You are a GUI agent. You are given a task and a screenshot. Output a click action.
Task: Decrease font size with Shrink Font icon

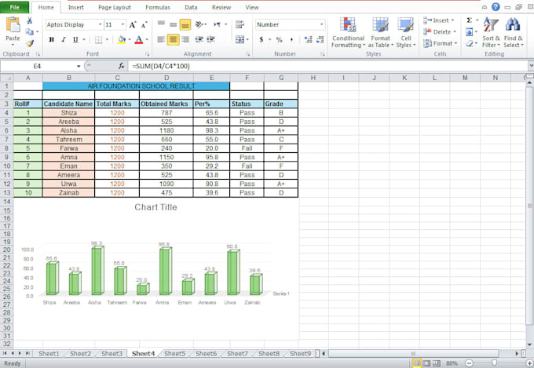[144, 25]
